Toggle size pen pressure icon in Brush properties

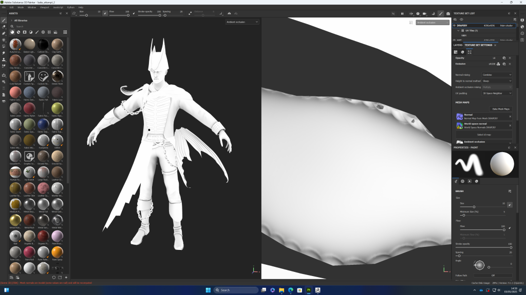[510, 204]
